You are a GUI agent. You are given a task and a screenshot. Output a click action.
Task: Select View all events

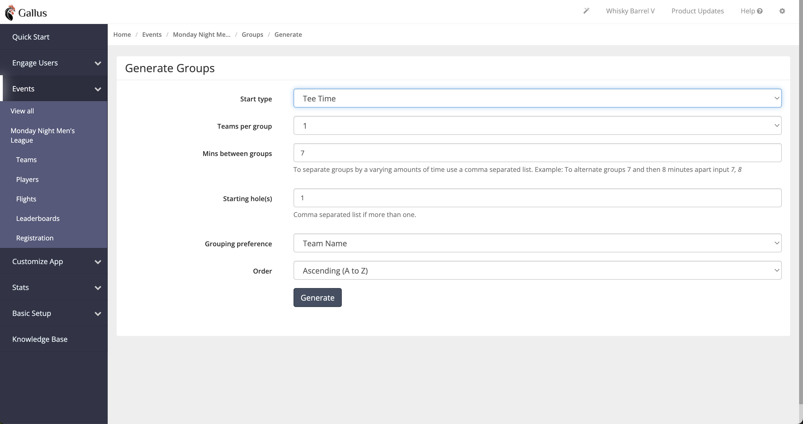[x=22, y=111]
